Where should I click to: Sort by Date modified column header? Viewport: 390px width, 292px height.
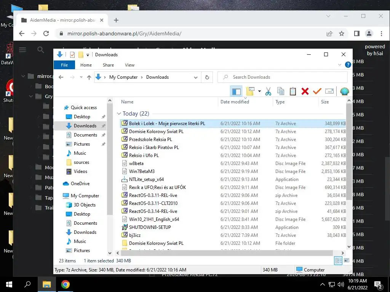point(235,102)
